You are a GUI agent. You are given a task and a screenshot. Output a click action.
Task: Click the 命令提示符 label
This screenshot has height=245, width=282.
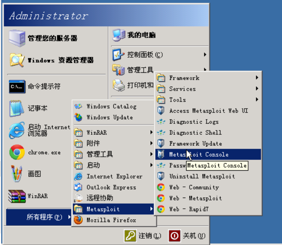(44, 87)
